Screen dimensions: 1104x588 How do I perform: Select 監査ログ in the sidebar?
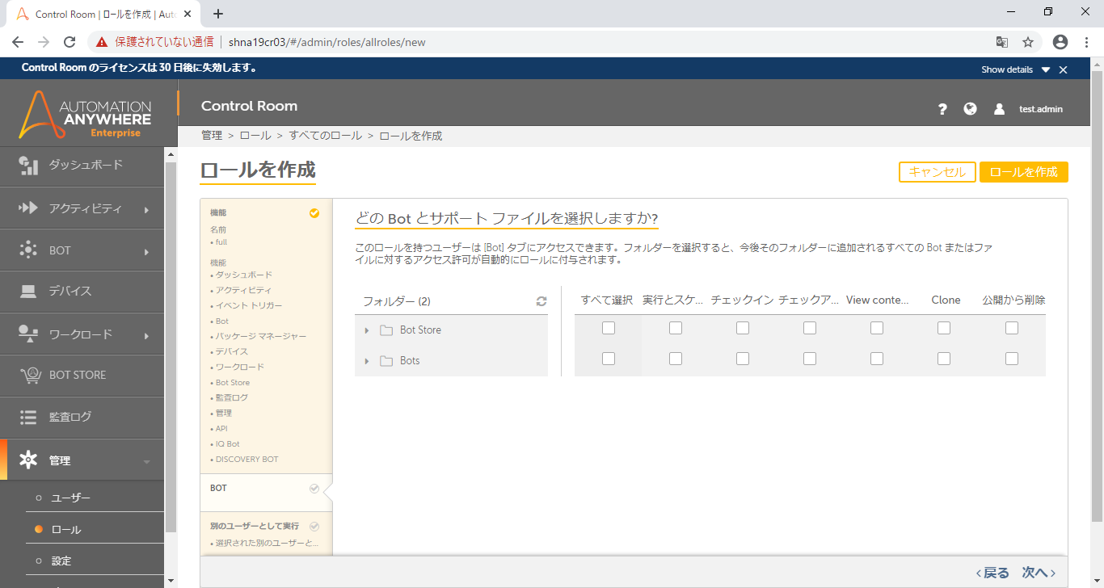point(70,417)
